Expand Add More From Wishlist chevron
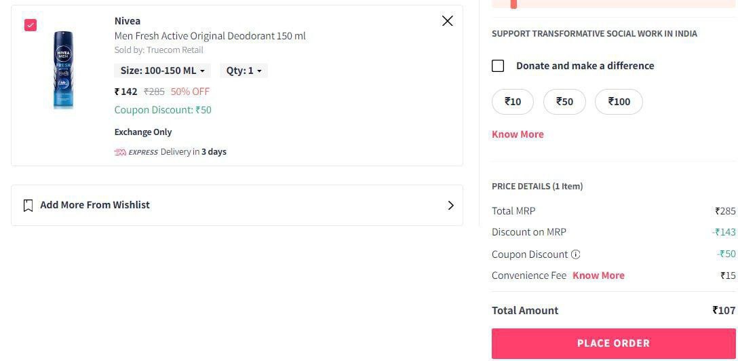 pyautogui.click(x=450, y=205)
